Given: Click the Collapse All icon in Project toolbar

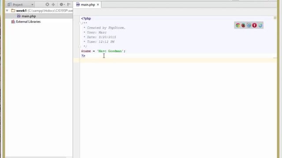Looking at the screenshot, I should 53,4.
